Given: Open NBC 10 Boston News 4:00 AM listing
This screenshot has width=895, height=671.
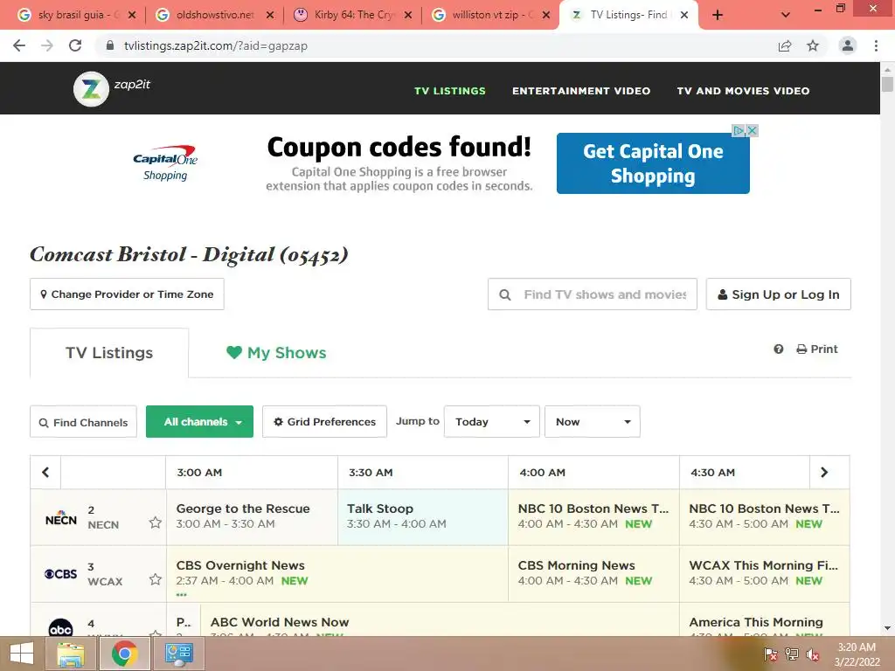Looking at the screenshot, I should [593, 516].
